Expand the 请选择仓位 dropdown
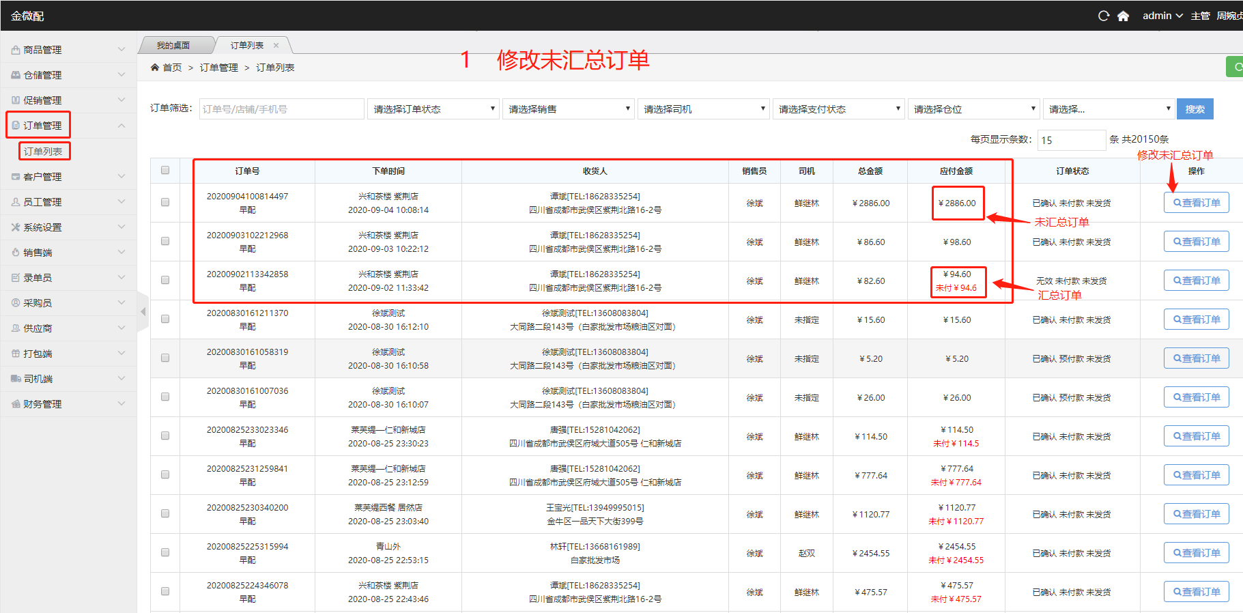Viewport: 1243px width, 613px height. tap(974, 109)
